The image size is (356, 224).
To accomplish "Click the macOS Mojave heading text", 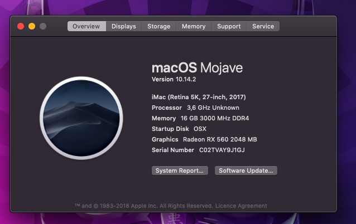I will (x=197, y=67).
